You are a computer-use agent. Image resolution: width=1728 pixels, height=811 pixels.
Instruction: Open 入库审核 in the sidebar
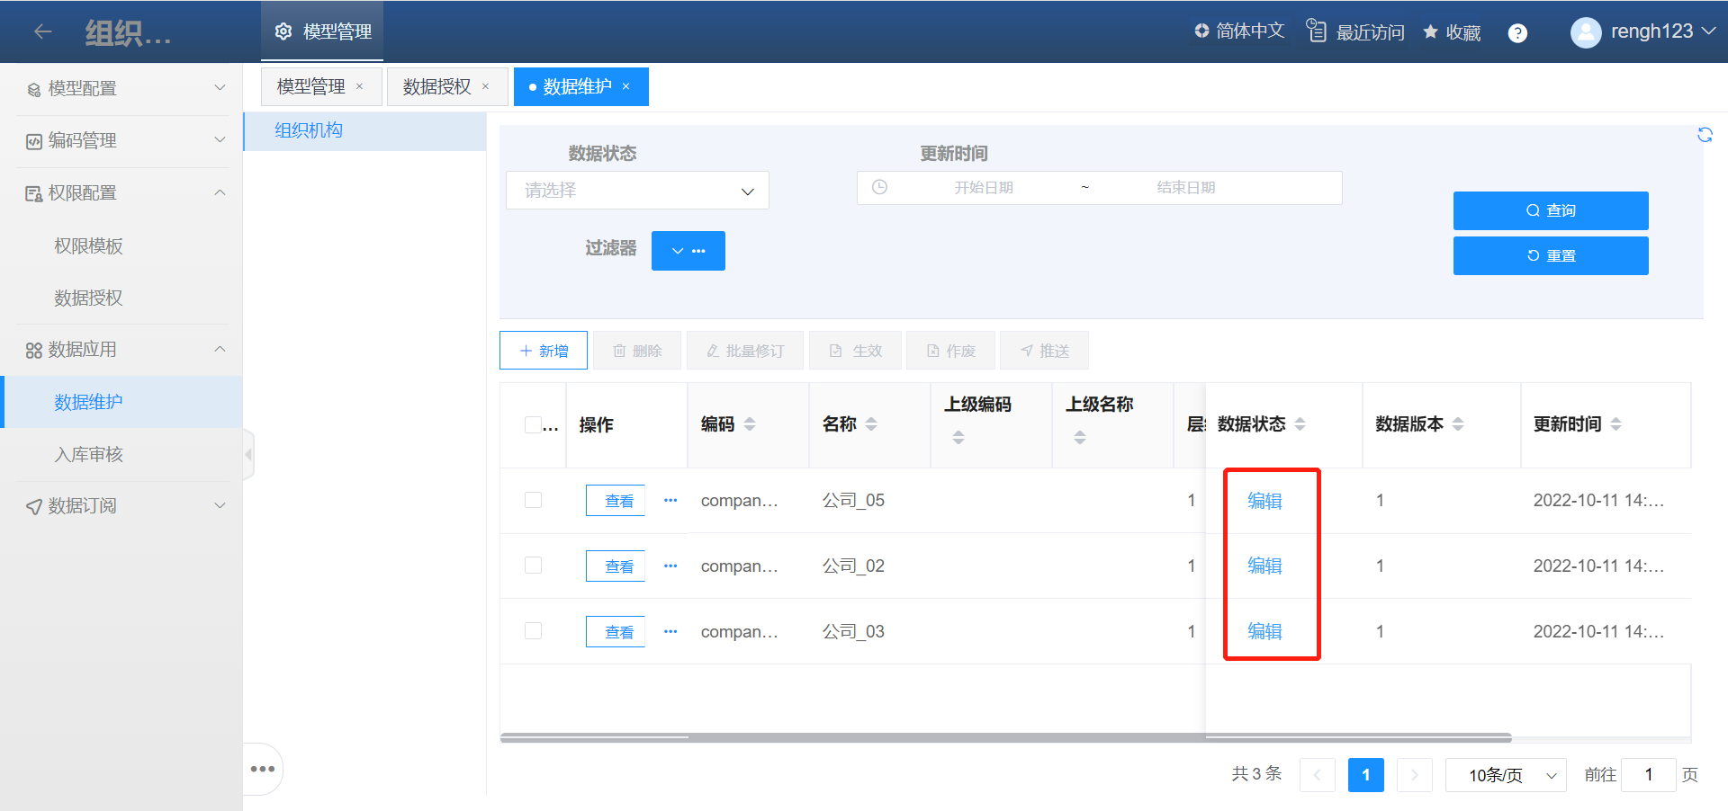[88, 454]
